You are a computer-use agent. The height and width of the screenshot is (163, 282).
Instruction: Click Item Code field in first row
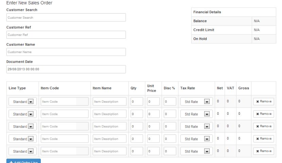coord(65,102)
